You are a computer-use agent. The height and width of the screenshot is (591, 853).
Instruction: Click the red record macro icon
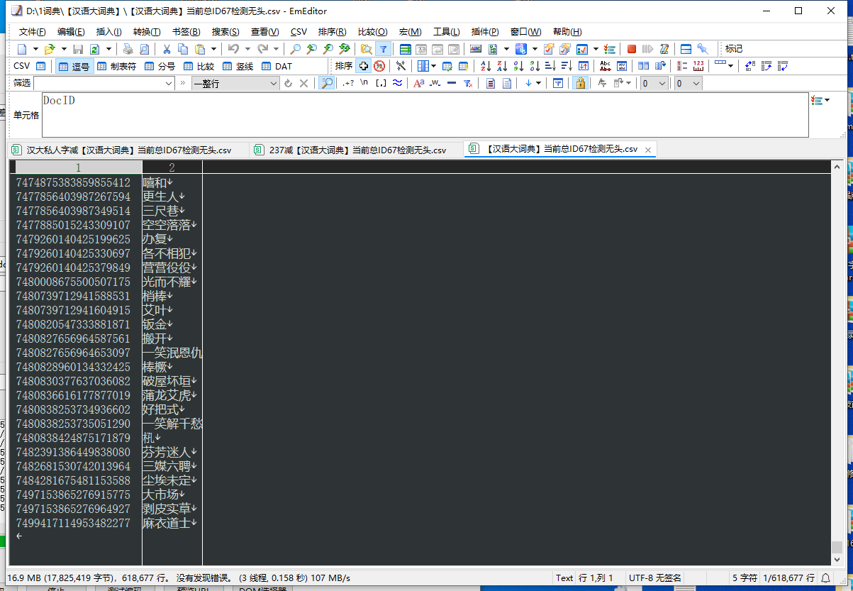(x=631, y=49)
